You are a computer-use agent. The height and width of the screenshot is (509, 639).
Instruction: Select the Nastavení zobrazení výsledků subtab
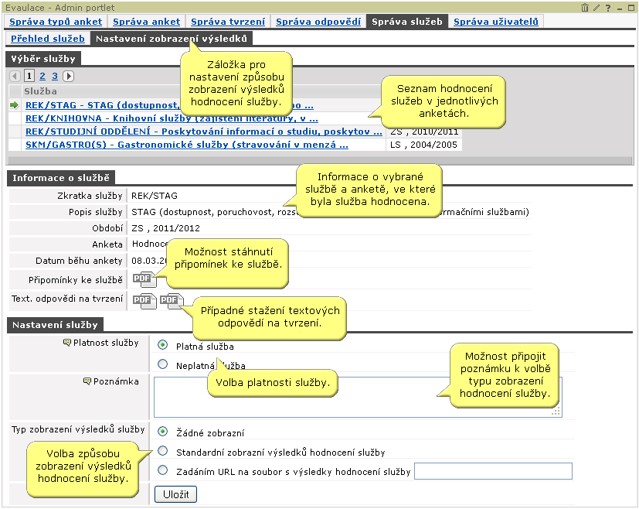click(172, 39)
